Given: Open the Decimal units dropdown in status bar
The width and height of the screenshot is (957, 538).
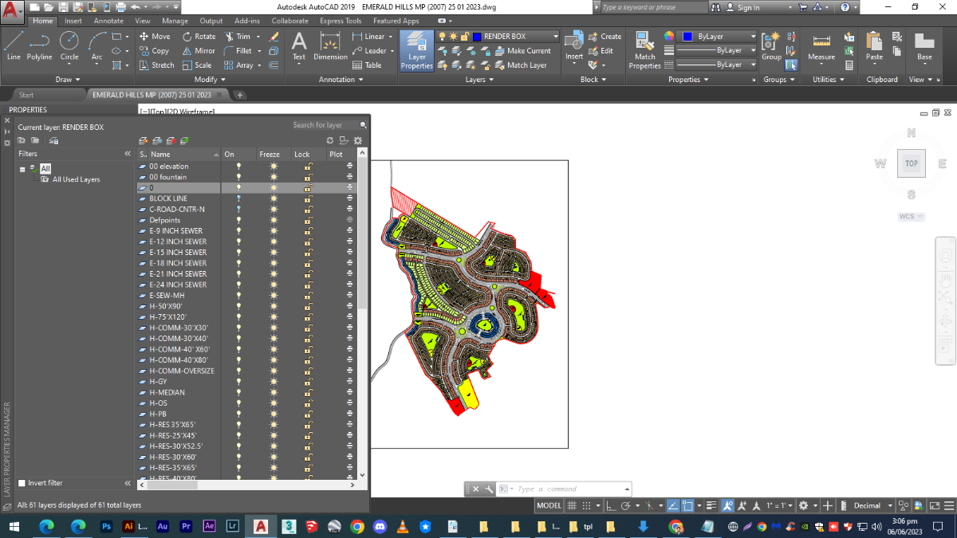Looking at the screenshot, I should (x=872, y=505).
